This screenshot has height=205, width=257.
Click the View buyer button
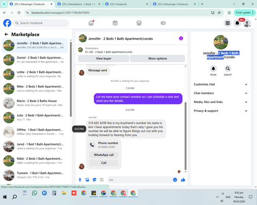click(x=104, y=58)
